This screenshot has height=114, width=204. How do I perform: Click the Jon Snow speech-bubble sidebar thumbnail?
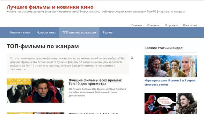(x=171, y=104)
